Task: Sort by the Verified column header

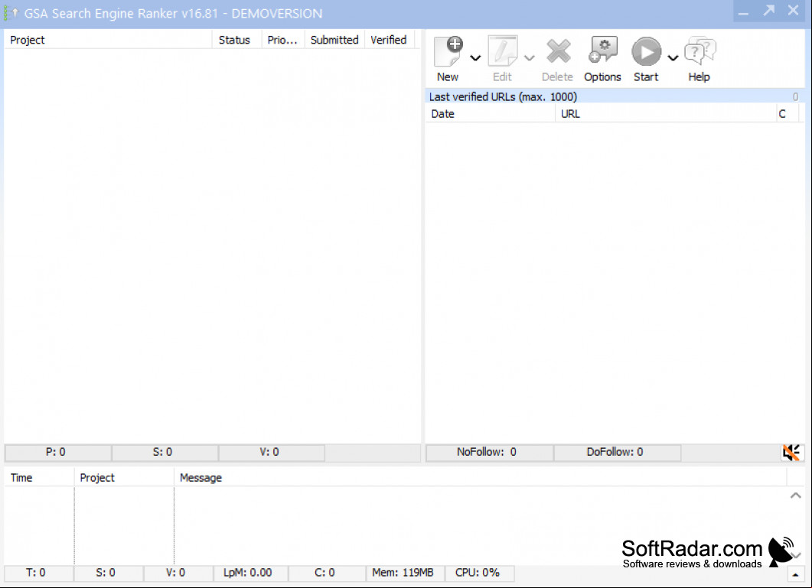Action: point(390,40)
